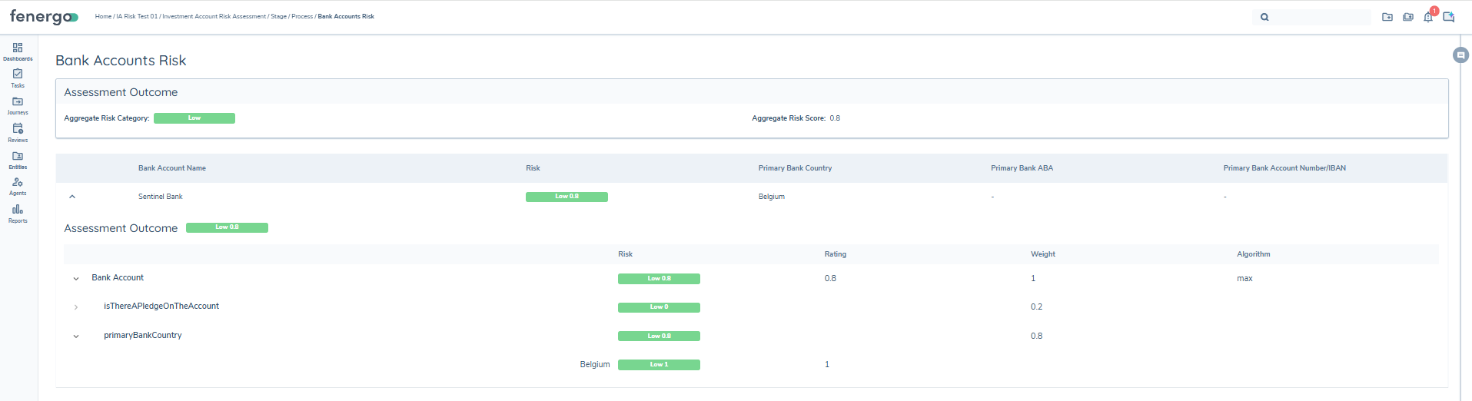Click the Aggregate Risk Score value 0.8

835,118
